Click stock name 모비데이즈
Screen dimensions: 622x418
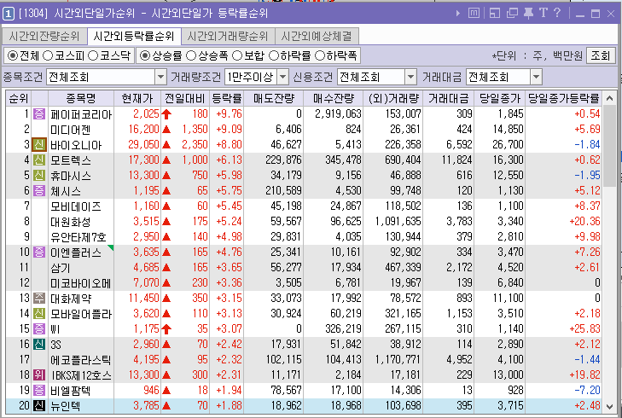pos(75,206)
